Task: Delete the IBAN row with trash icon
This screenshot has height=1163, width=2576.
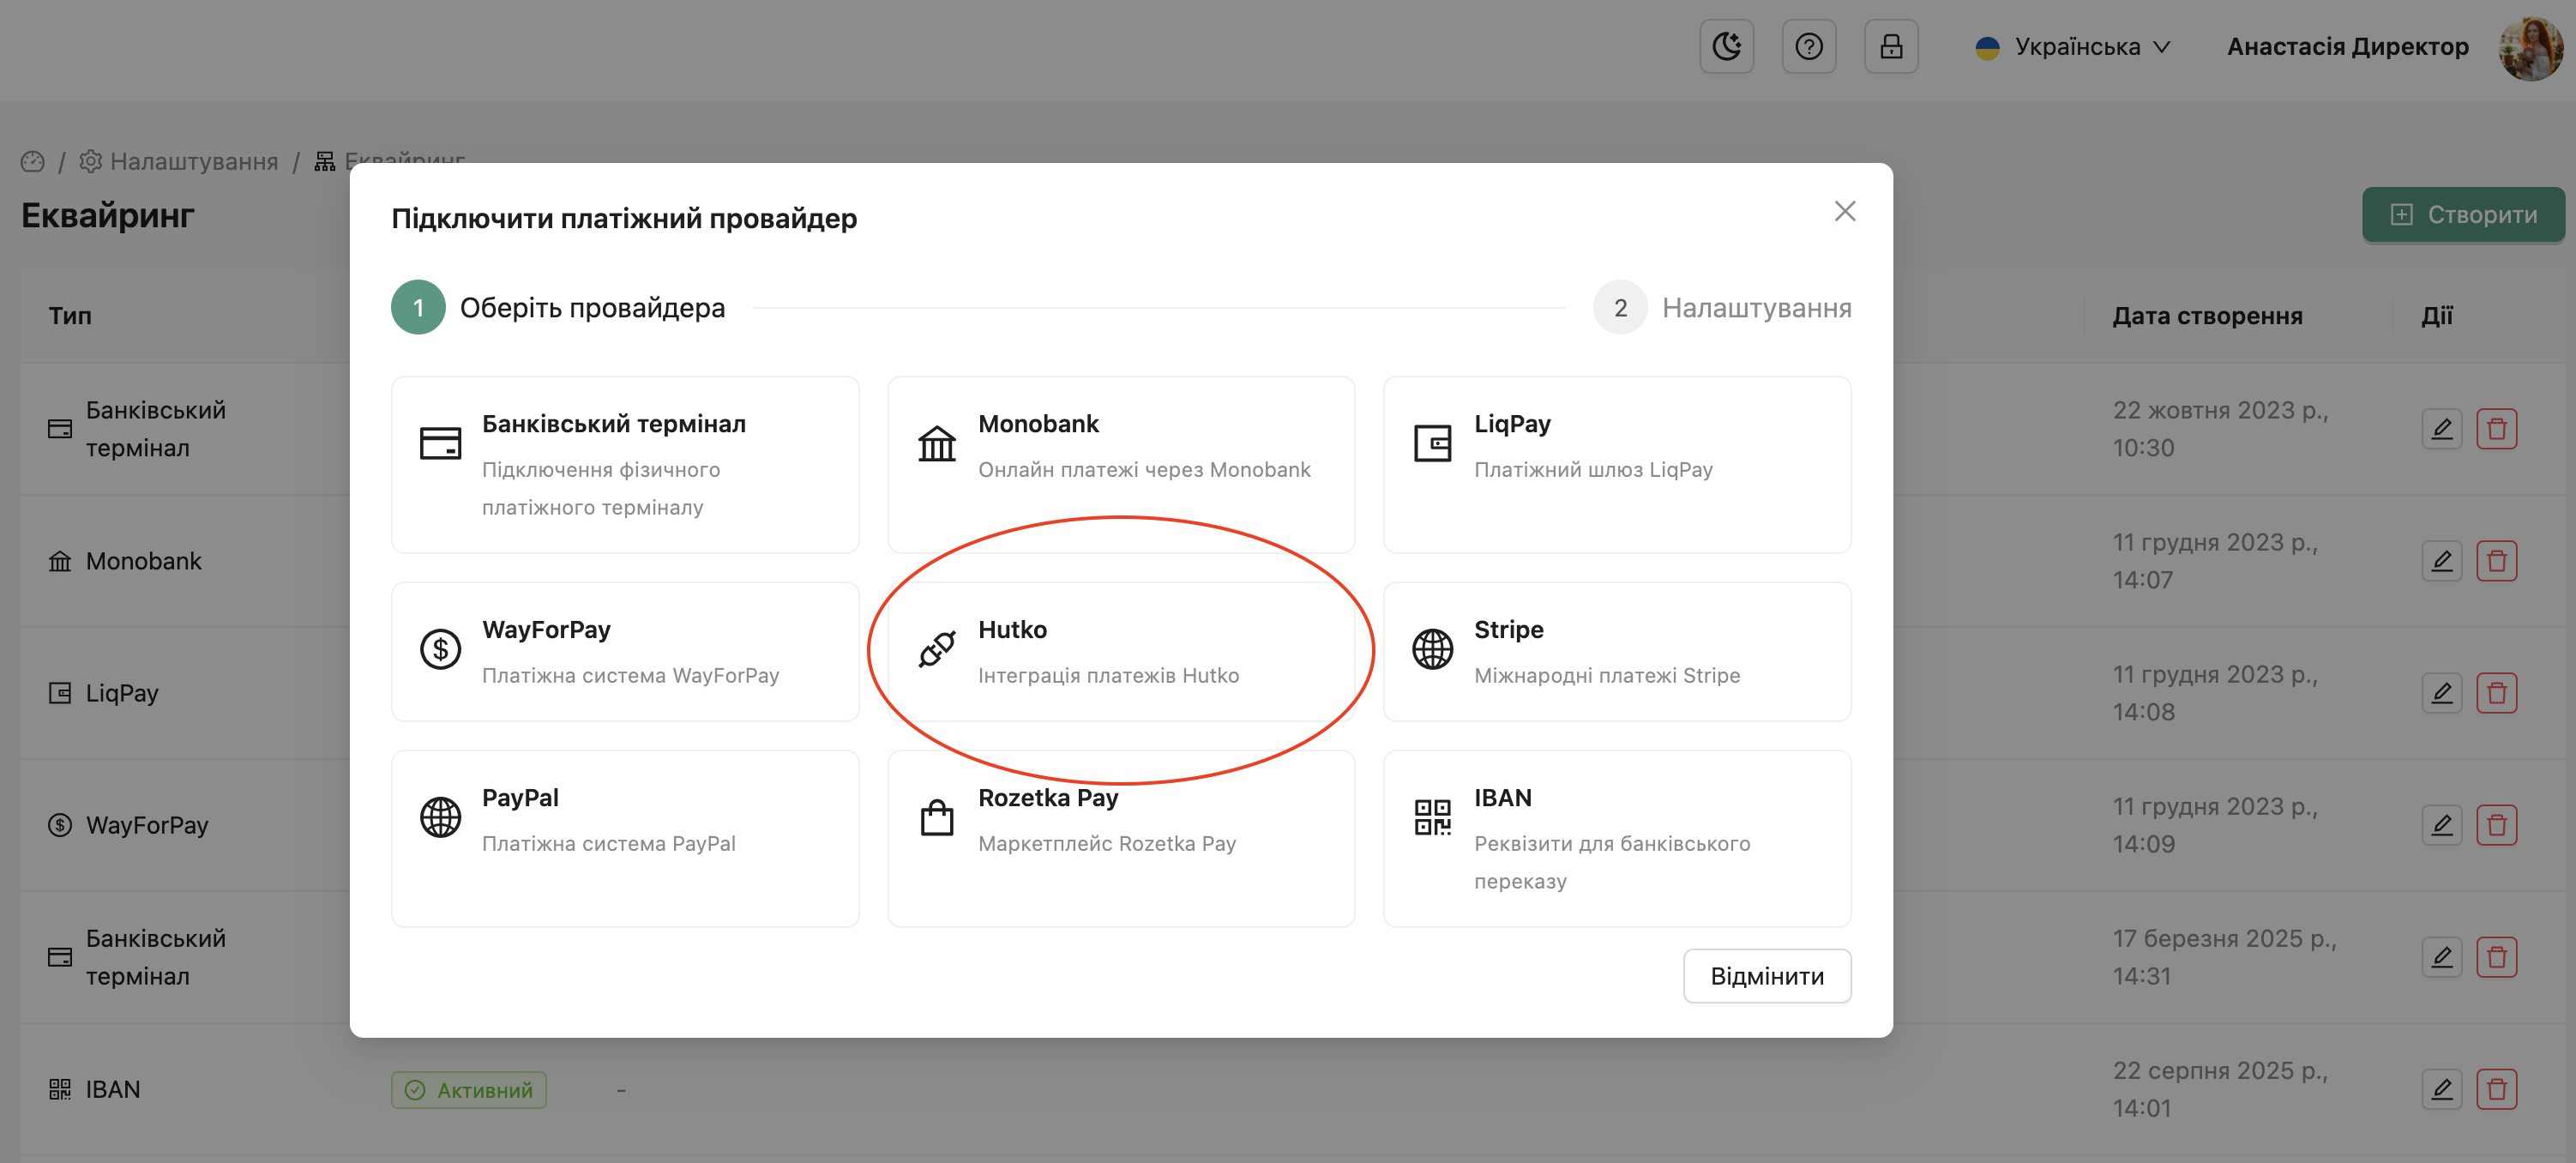Action: point(2496,1089)
